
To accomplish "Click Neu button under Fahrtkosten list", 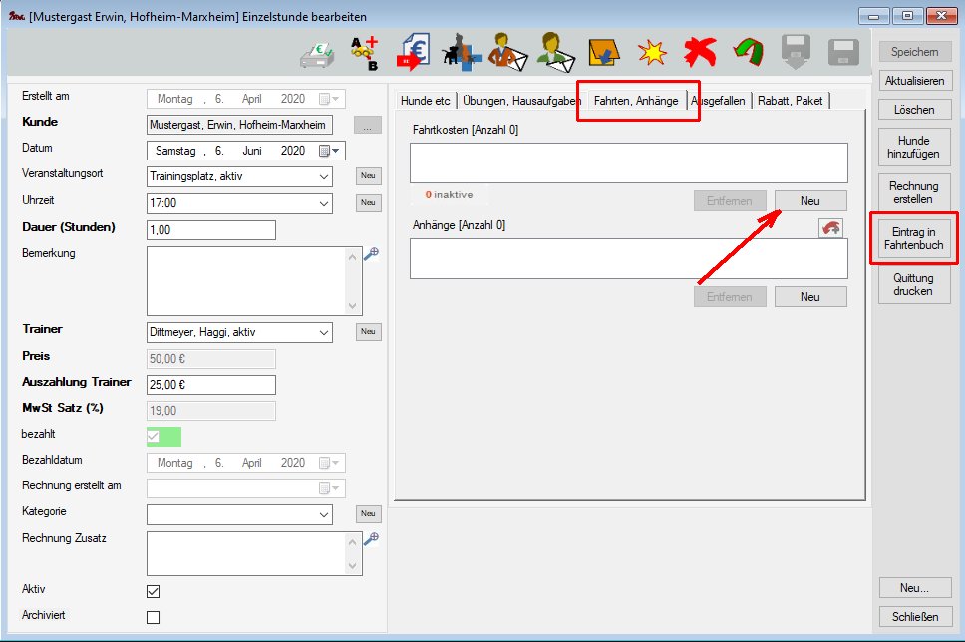I will click(x=809, y=201).
